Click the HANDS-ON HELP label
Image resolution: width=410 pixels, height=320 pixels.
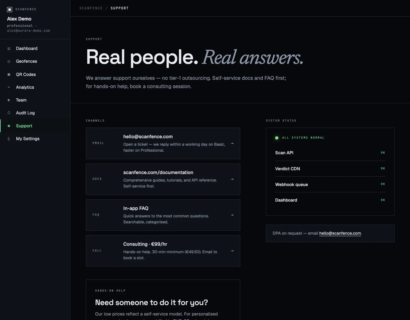(110, 291)
